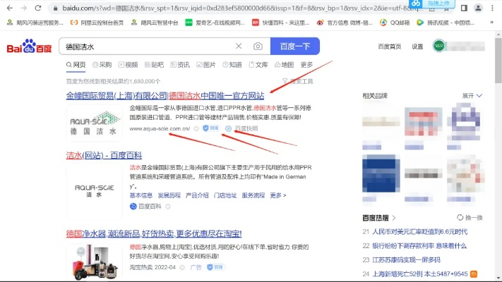Click the 换一换 refresh hot searches
This screenshot has width=502, height=282.
(x=470, y=218)
